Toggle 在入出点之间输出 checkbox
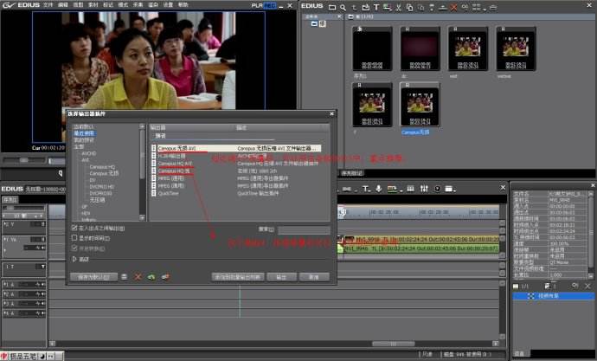Screen dimensions: 597x361 [74, 229]
